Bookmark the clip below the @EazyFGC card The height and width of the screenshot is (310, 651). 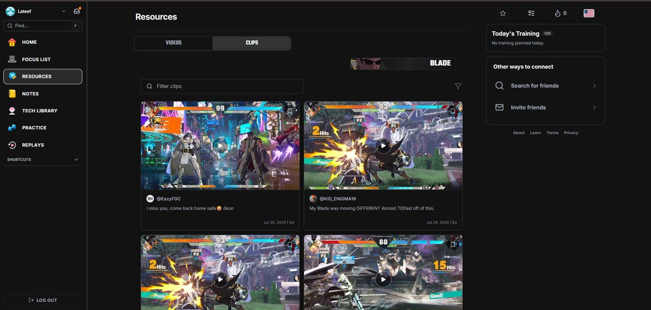pyautogui.click(x=290, y=244)
